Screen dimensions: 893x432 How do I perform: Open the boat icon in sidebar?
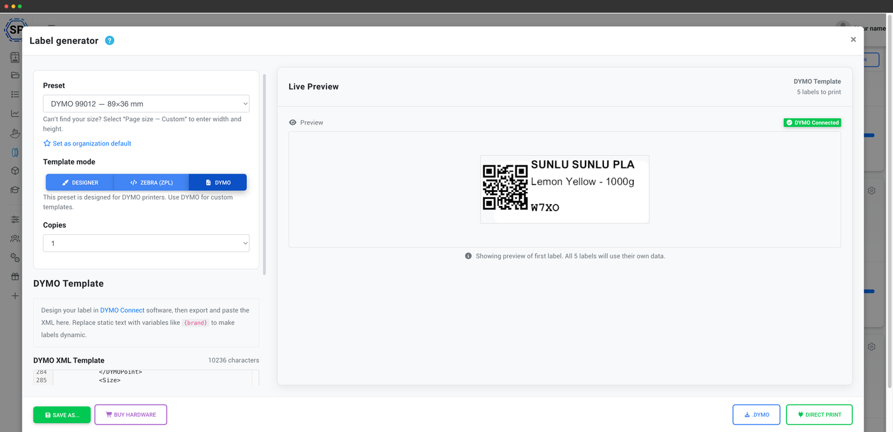pos(15,133)
